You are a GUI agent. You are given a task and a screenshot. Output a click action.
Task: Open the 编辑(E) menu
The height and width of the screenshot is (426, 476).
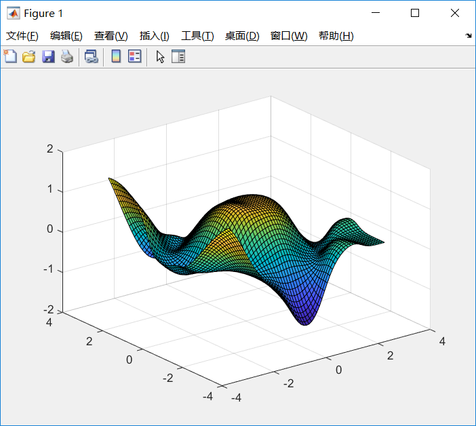pyautogui.click(x=66, y=36)
